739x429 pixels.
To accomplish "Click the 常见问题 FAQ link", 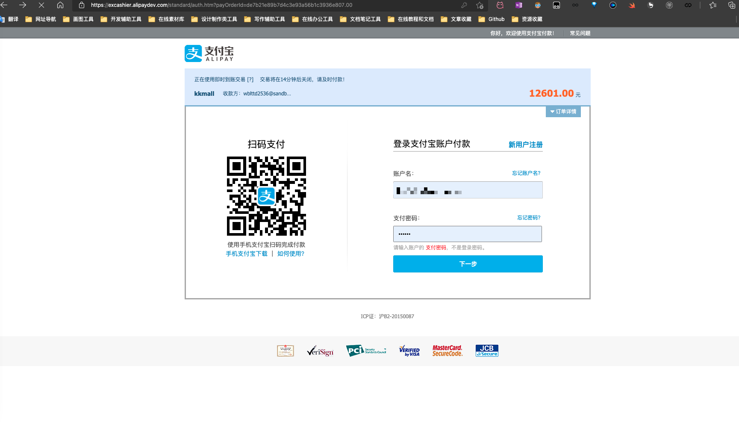I will (580, 33).
